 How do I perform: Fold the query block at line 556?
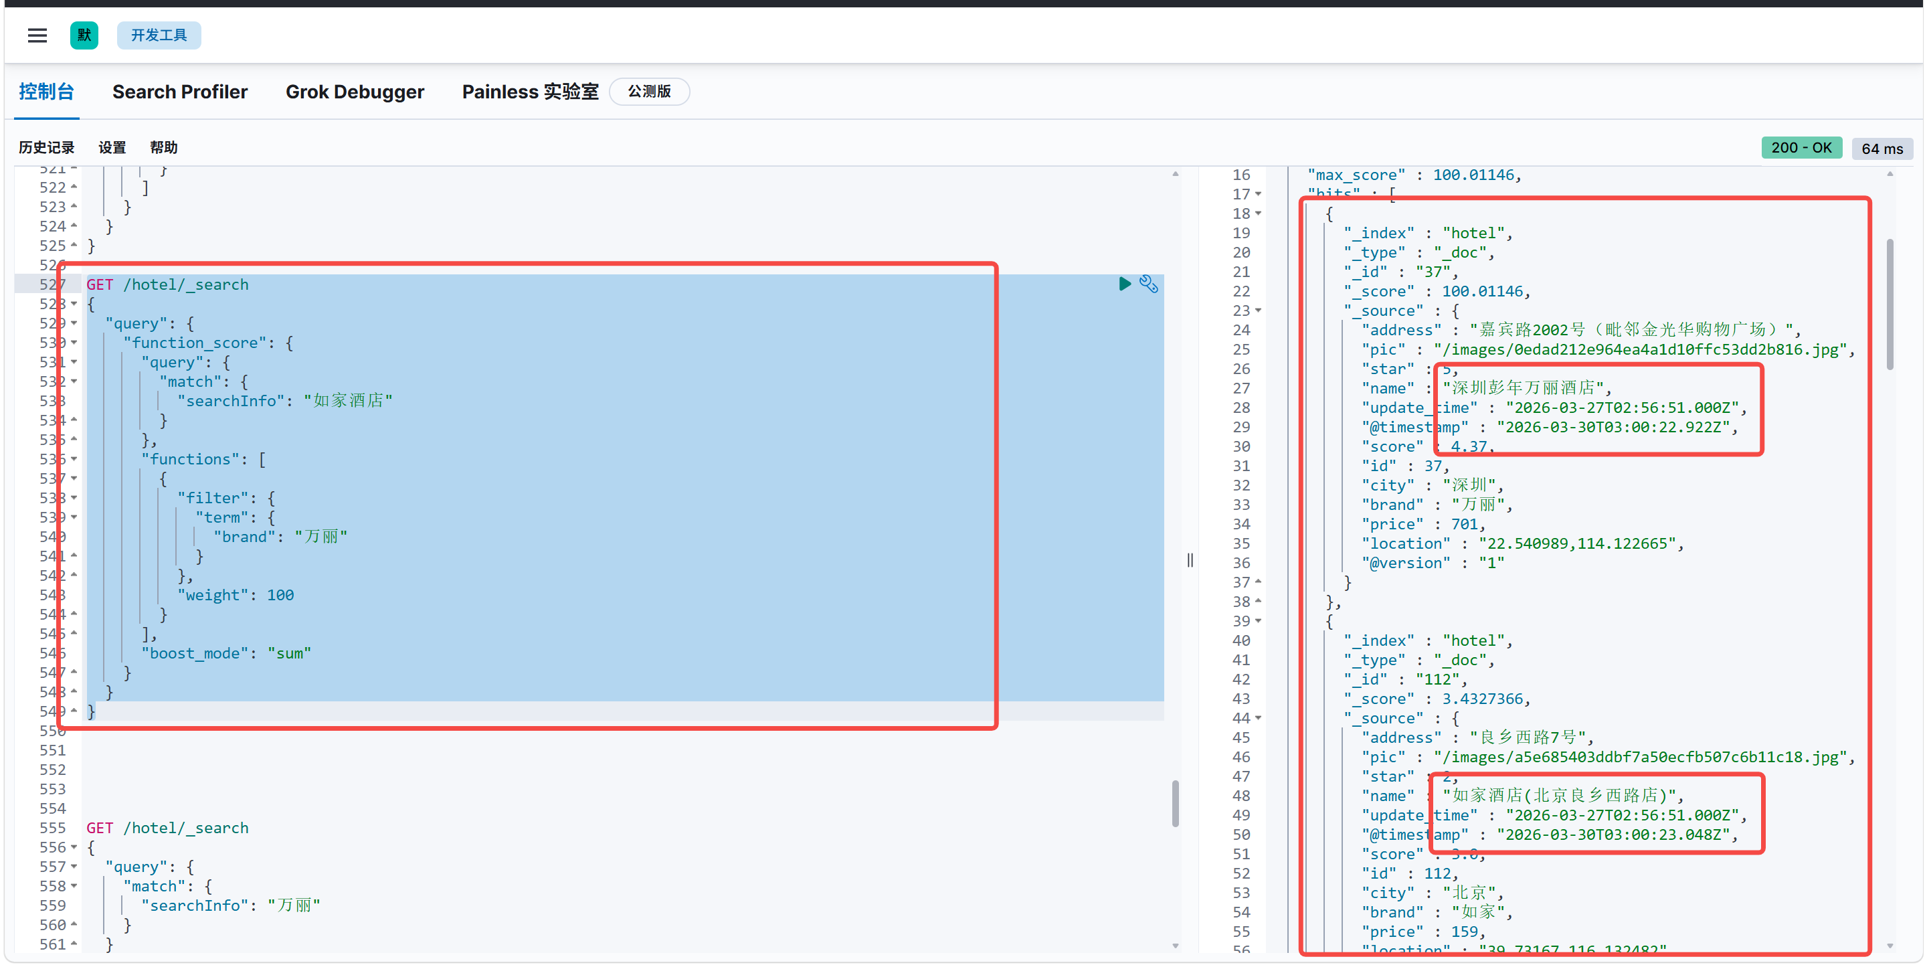74,847
